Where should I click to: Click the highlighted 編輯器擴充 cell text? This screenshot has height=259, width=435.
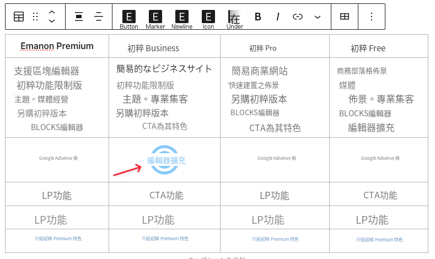(x=166, y=160)
